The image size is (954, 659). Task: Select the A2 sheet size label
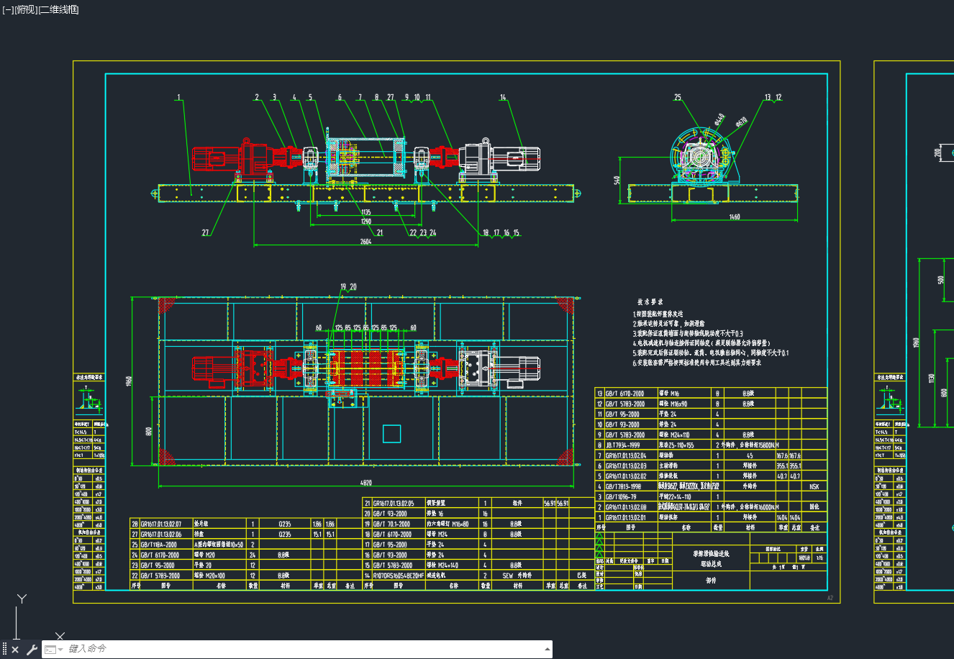click(x=830, y=598)
